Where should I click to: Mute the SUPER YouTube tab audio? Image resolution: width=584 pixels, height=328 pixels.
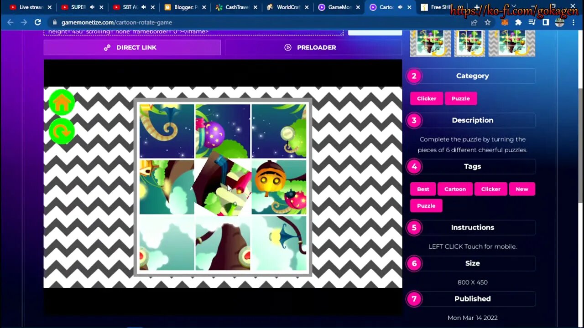point(93,7)
